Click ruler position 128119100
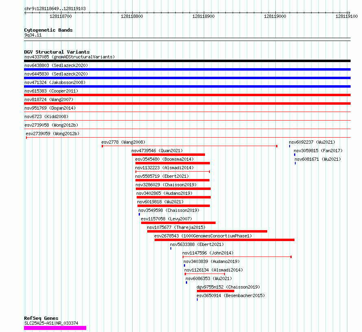362x332 pixels. click(347, 16)
